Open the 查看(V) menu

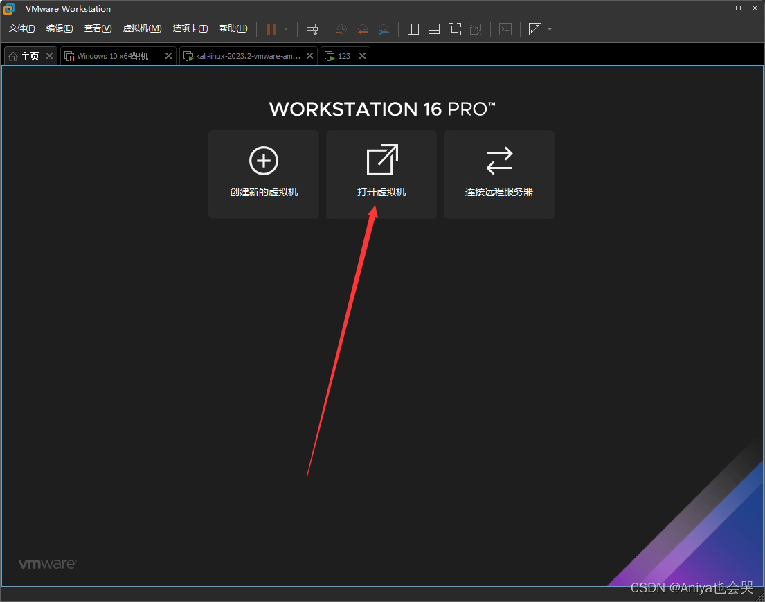(x=98, y=28)
